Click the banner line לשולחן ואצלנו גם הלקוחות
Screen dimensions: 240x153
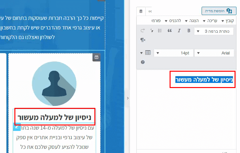click(x=27, y=37)
